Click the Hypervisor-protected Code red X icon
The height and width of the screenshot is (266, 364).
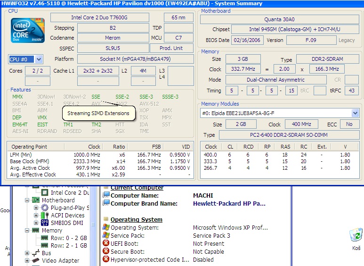click(106, 259)
